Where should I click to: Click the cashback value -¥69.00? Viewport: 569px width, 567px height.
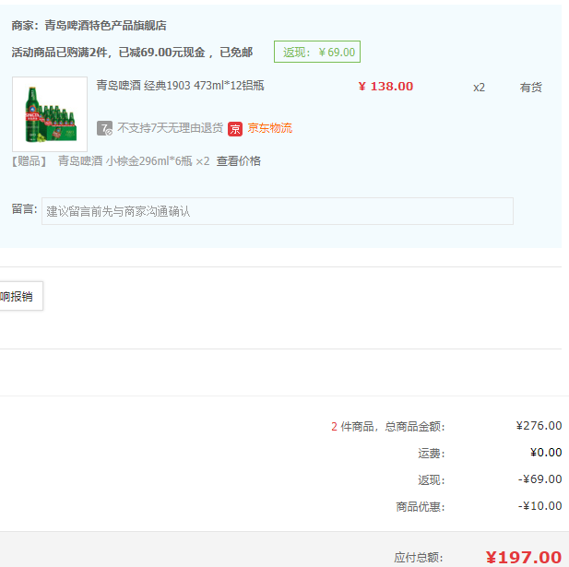tap(540, 479)
